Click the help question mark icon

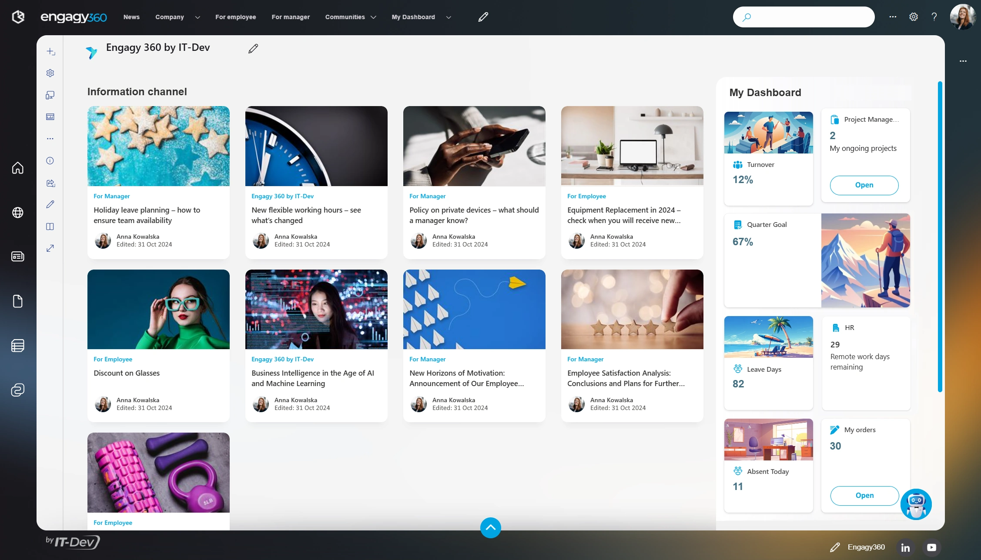934,17
